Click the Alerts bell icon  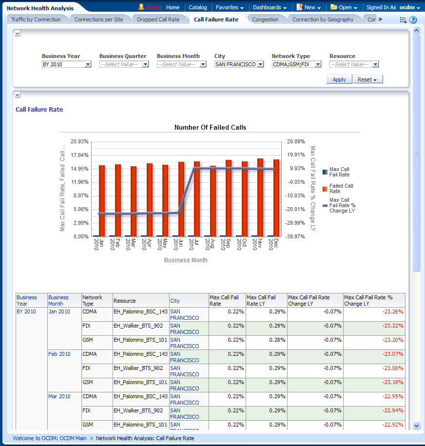coord(141,7)
